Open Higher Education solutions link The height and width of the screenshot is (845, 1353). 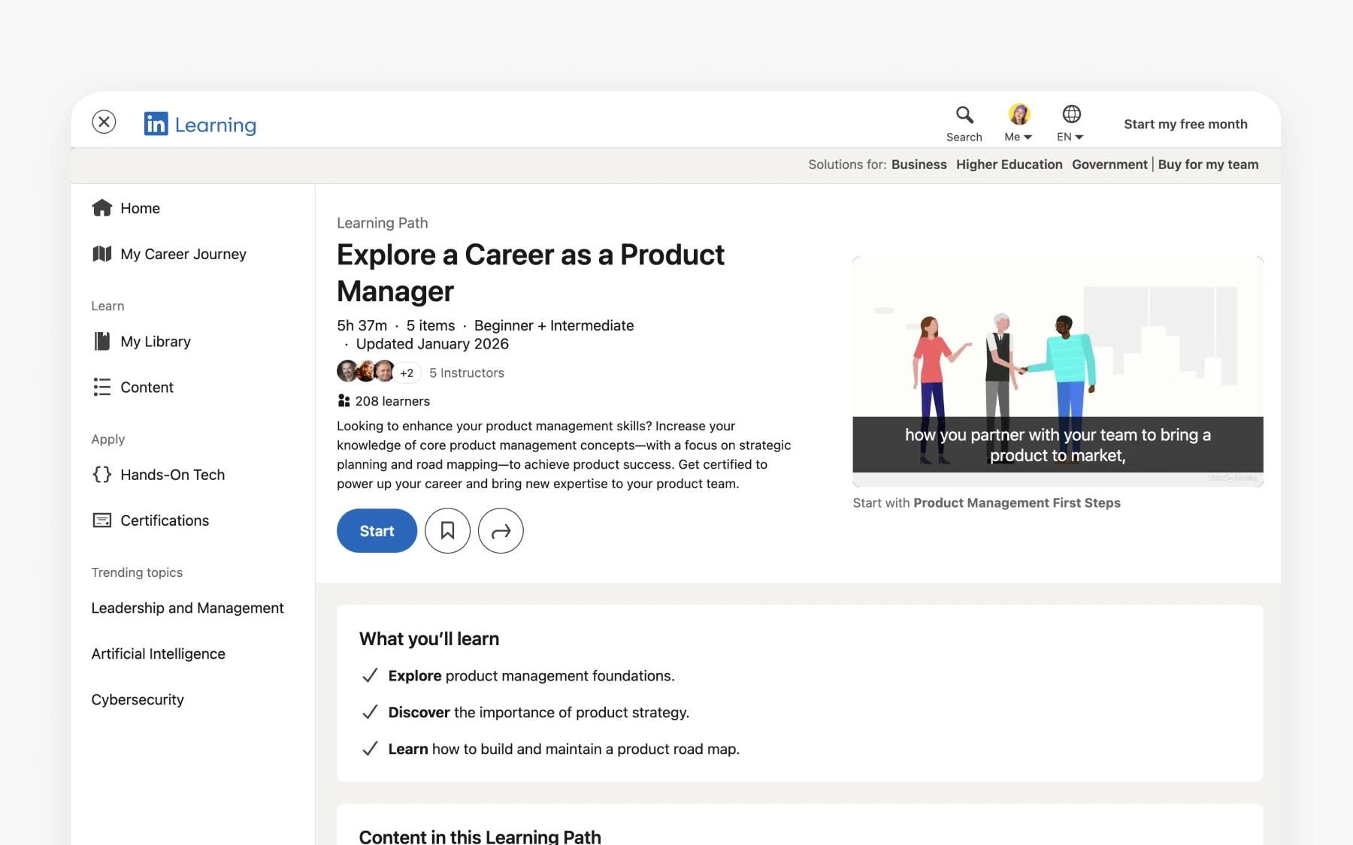[x=1009, y=164]
